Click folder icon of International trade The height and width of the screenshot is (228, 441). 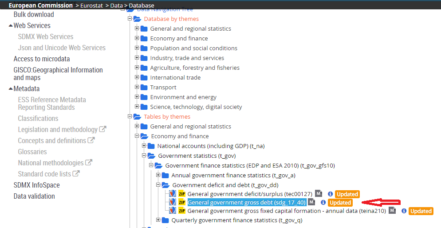(x=144, y=77)
